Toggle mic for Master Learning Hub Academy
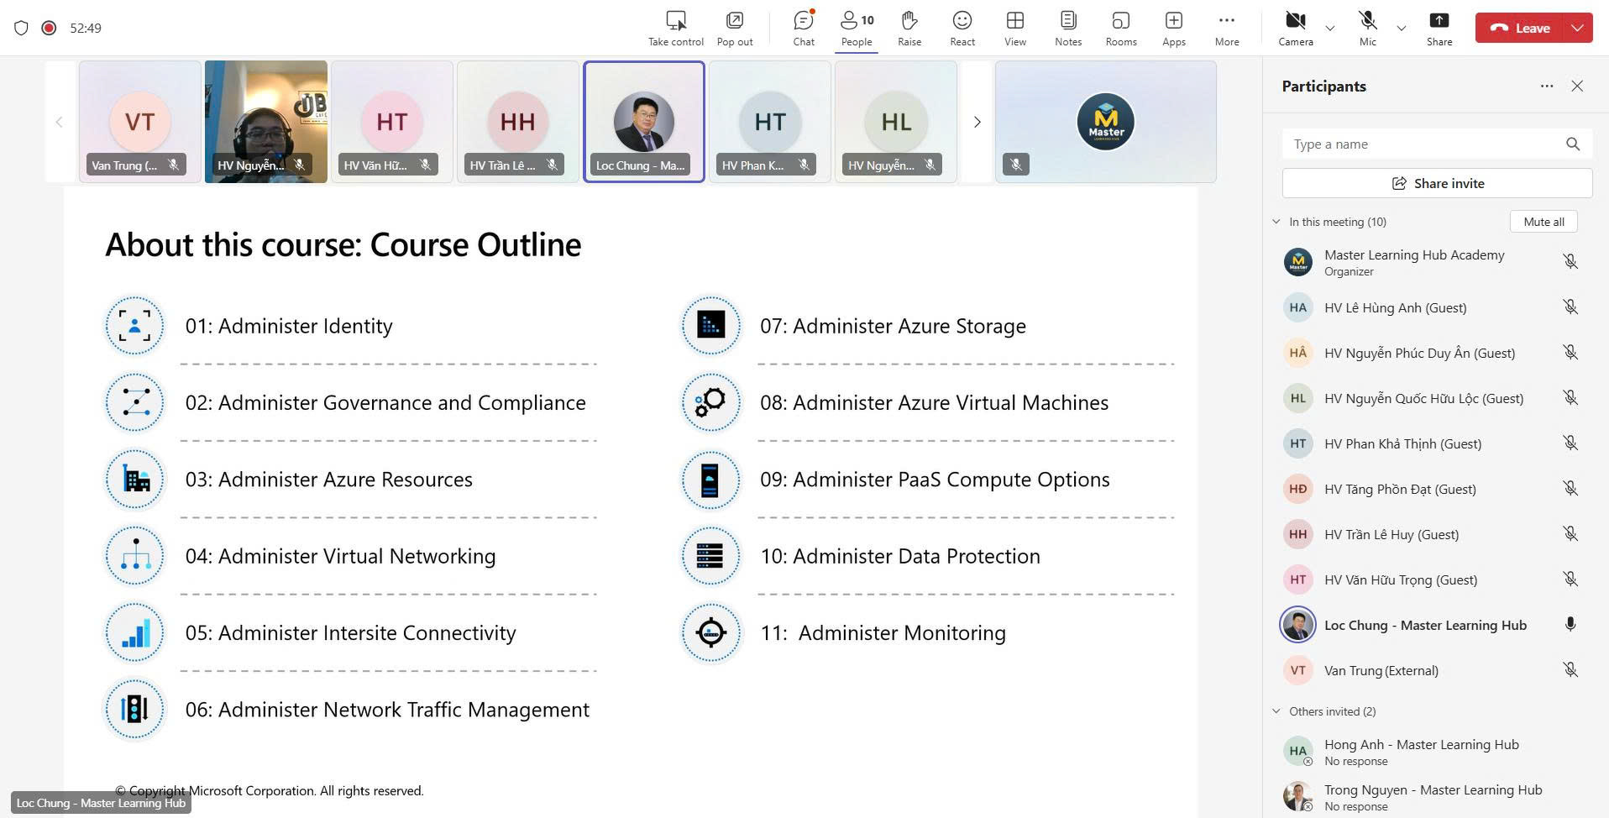The height and width of the screenshot is (818, 1609). [1570, 262]
